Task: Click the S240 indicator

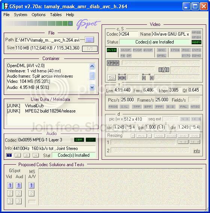Action: coord(196,55)
